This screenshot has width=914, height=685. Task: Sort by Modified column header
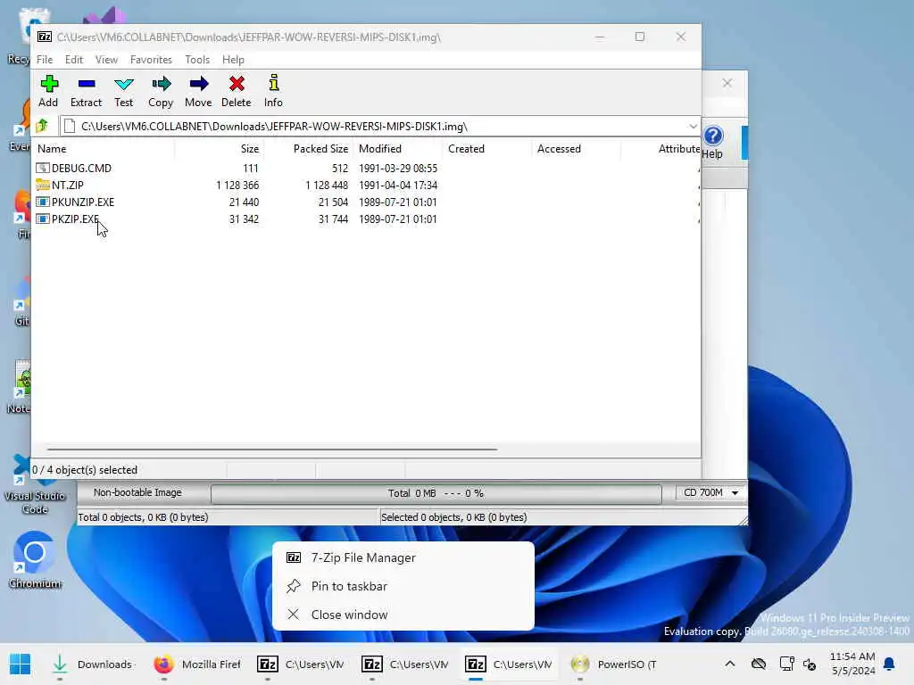(x=397, y=149)
